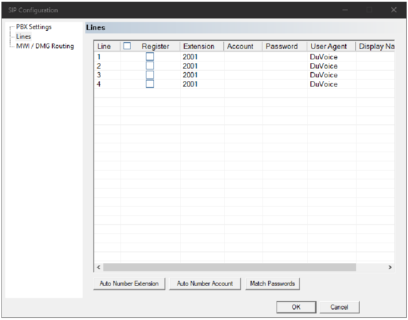Check Register box for line 3
Viewport: 408px width, 320px height.
click(x=150, y=75)
